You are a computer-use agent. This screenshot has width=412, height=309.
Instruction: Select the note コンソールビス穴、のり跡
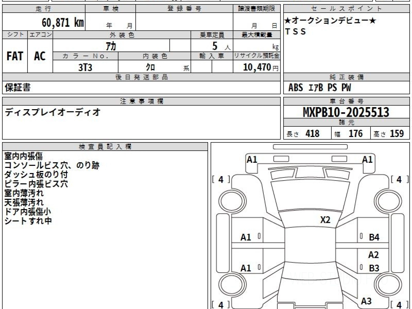point(52,165)
